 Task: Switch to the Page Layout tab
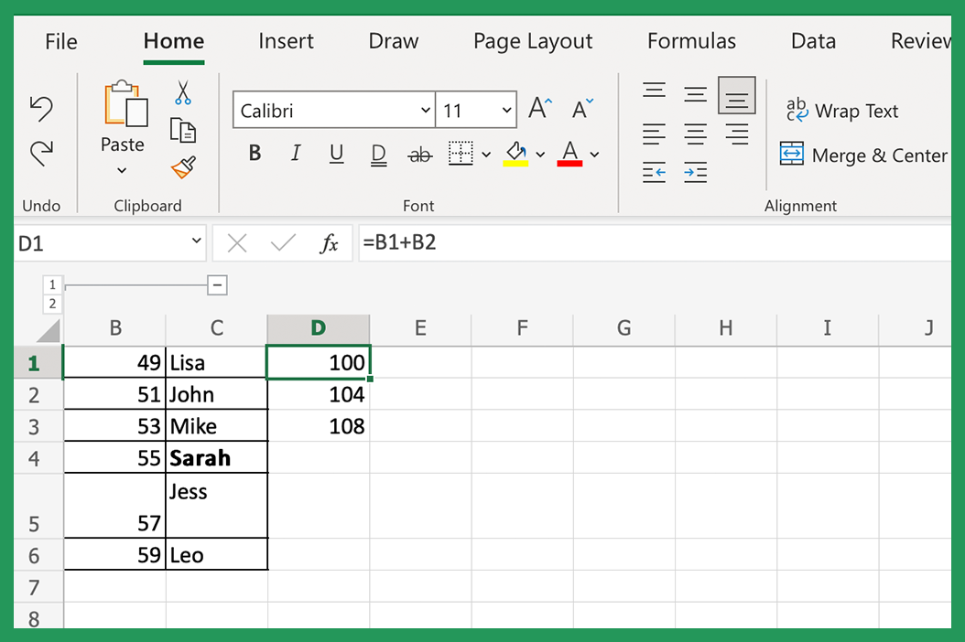(x=533, y=42)
